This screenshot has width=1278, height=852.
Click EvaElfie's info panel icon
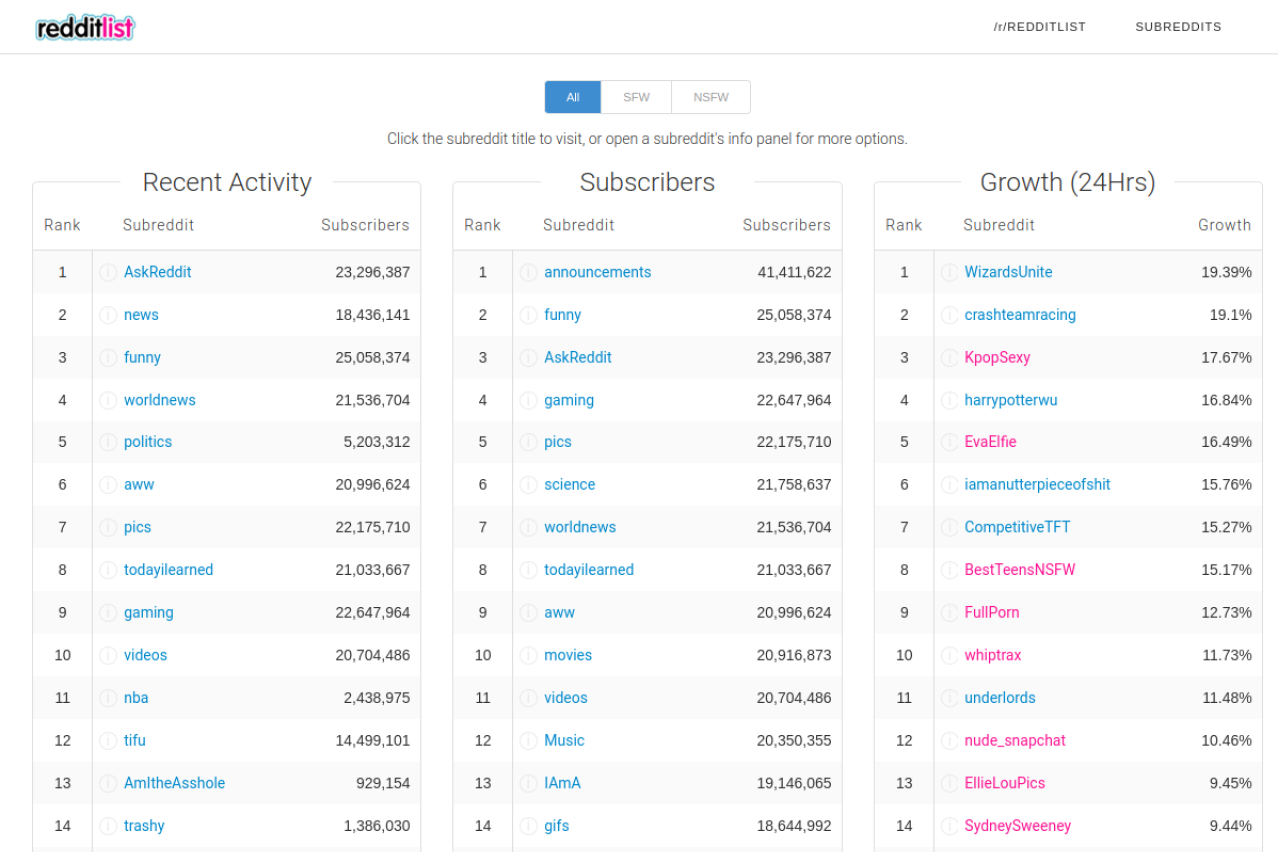pyautogui.click(x=949, y=441)
